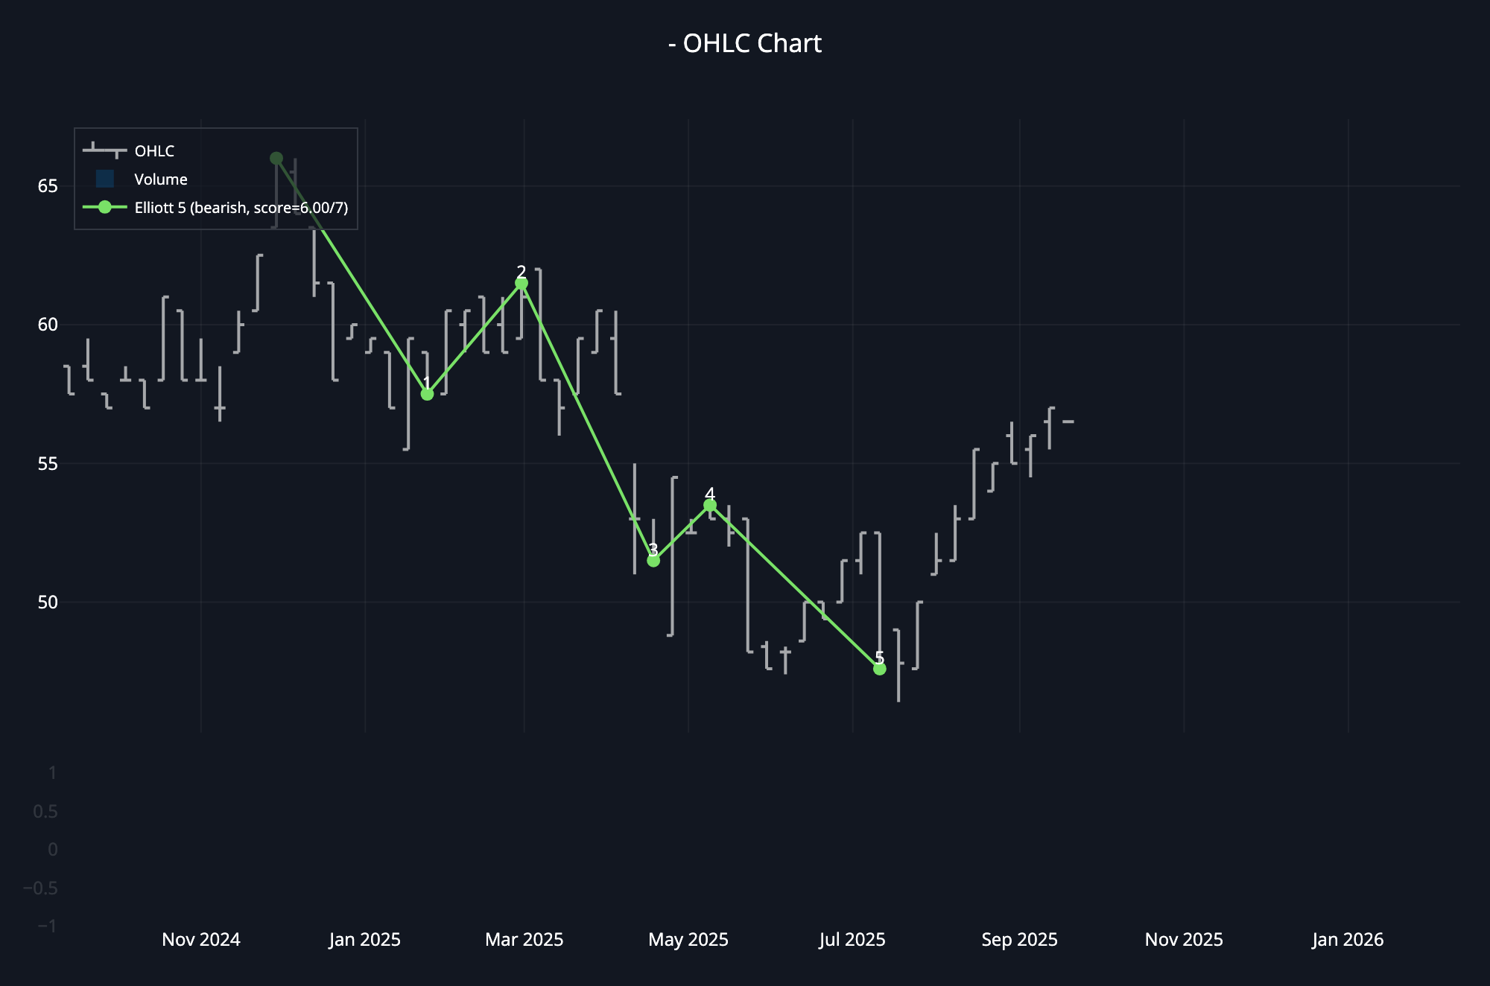Click the 0.5 volume axis label
The height and width of the screenshot is (986, 1490).
point(45,811)
